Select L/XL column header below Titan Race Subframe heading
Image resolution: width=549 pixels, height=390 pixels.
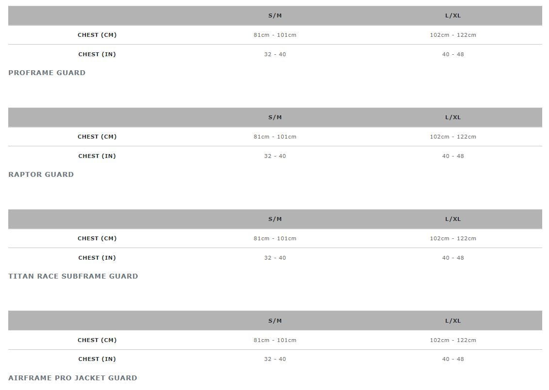(x=453, y=321)
